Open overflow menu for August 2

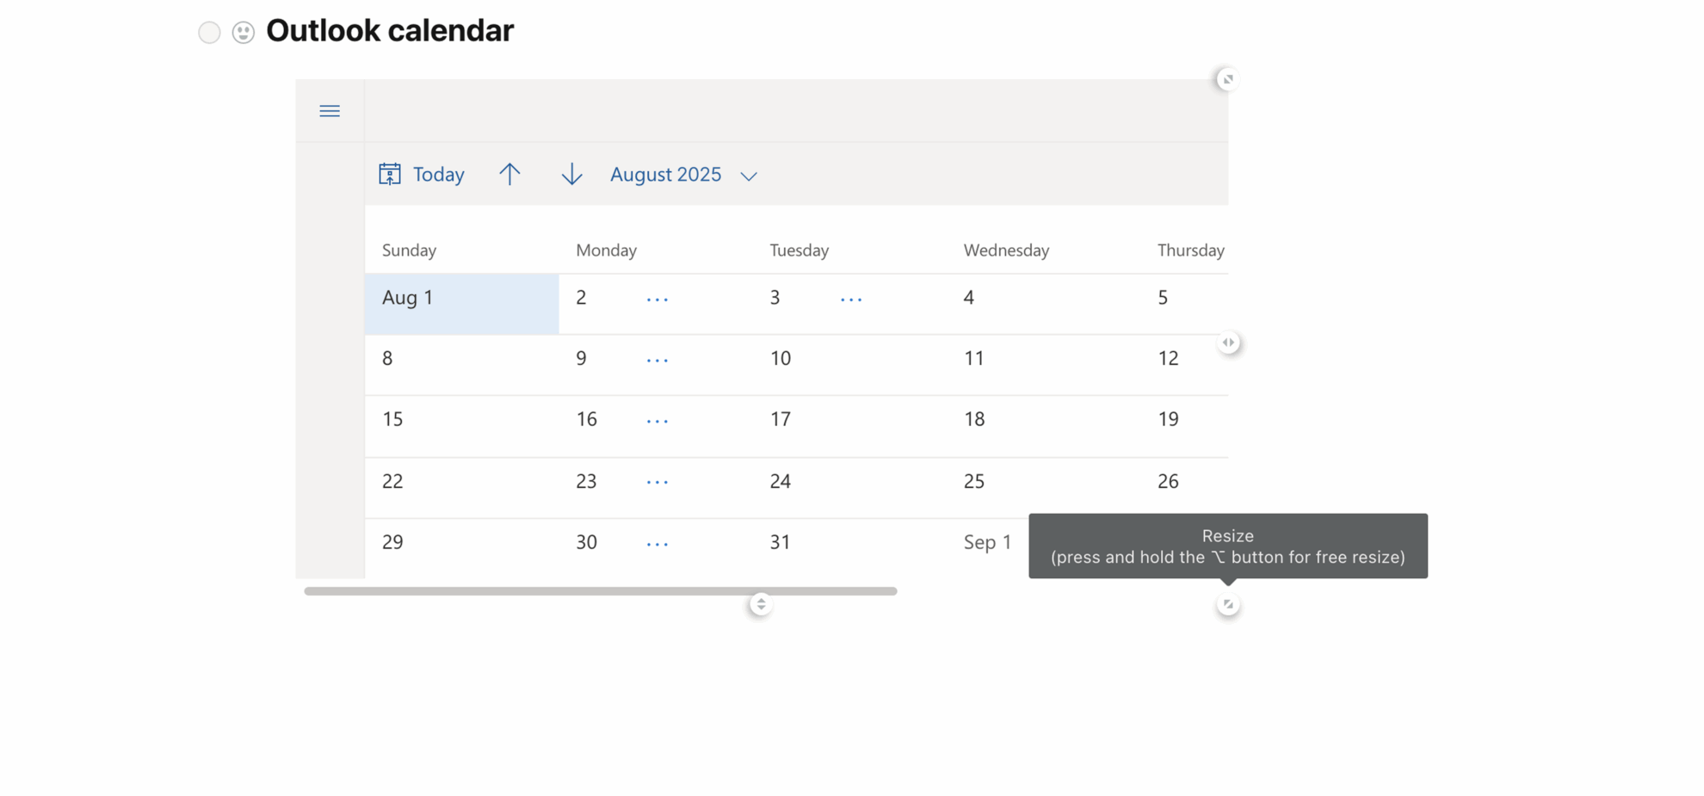[x=657, y=299]
